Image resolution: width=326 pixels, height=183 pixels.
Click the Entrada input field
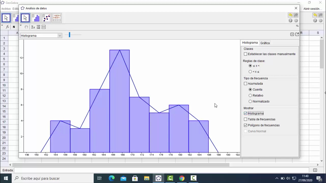pos(161,170)
